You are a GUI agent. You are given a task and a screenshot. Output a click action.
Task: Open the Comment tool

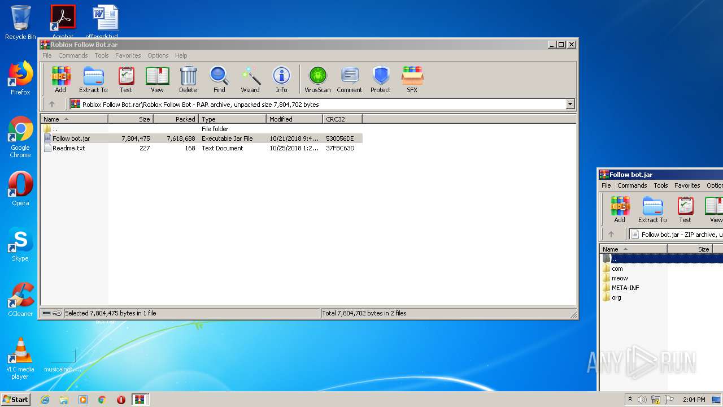[x=350, y=79]
